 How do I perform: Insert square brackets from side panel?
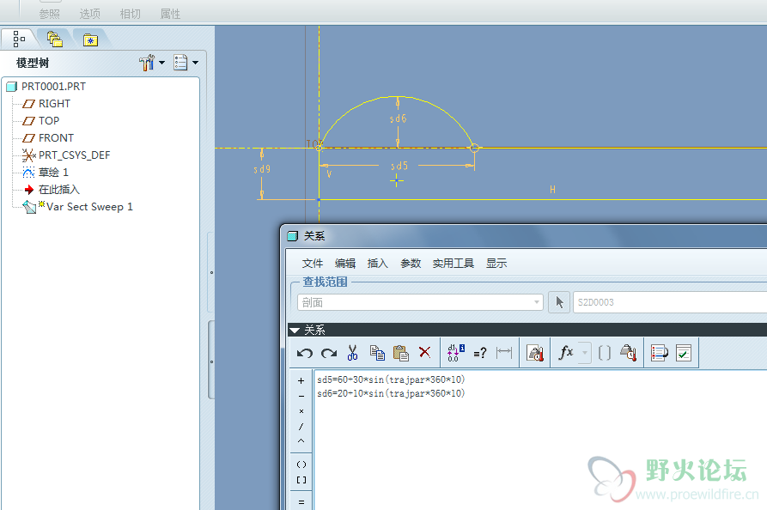pyautogui.click(x=301, y=480)
